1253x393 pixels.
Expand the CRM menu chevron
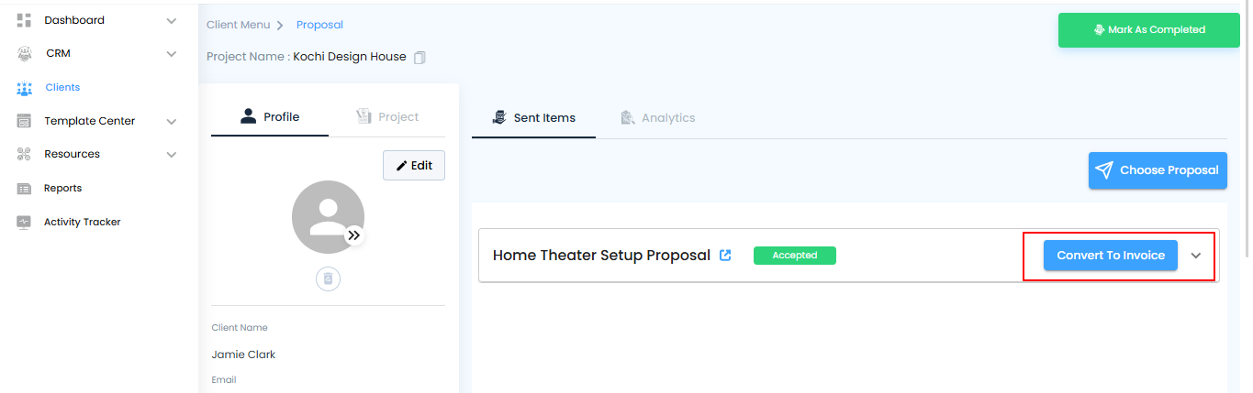tap(172, 54)
